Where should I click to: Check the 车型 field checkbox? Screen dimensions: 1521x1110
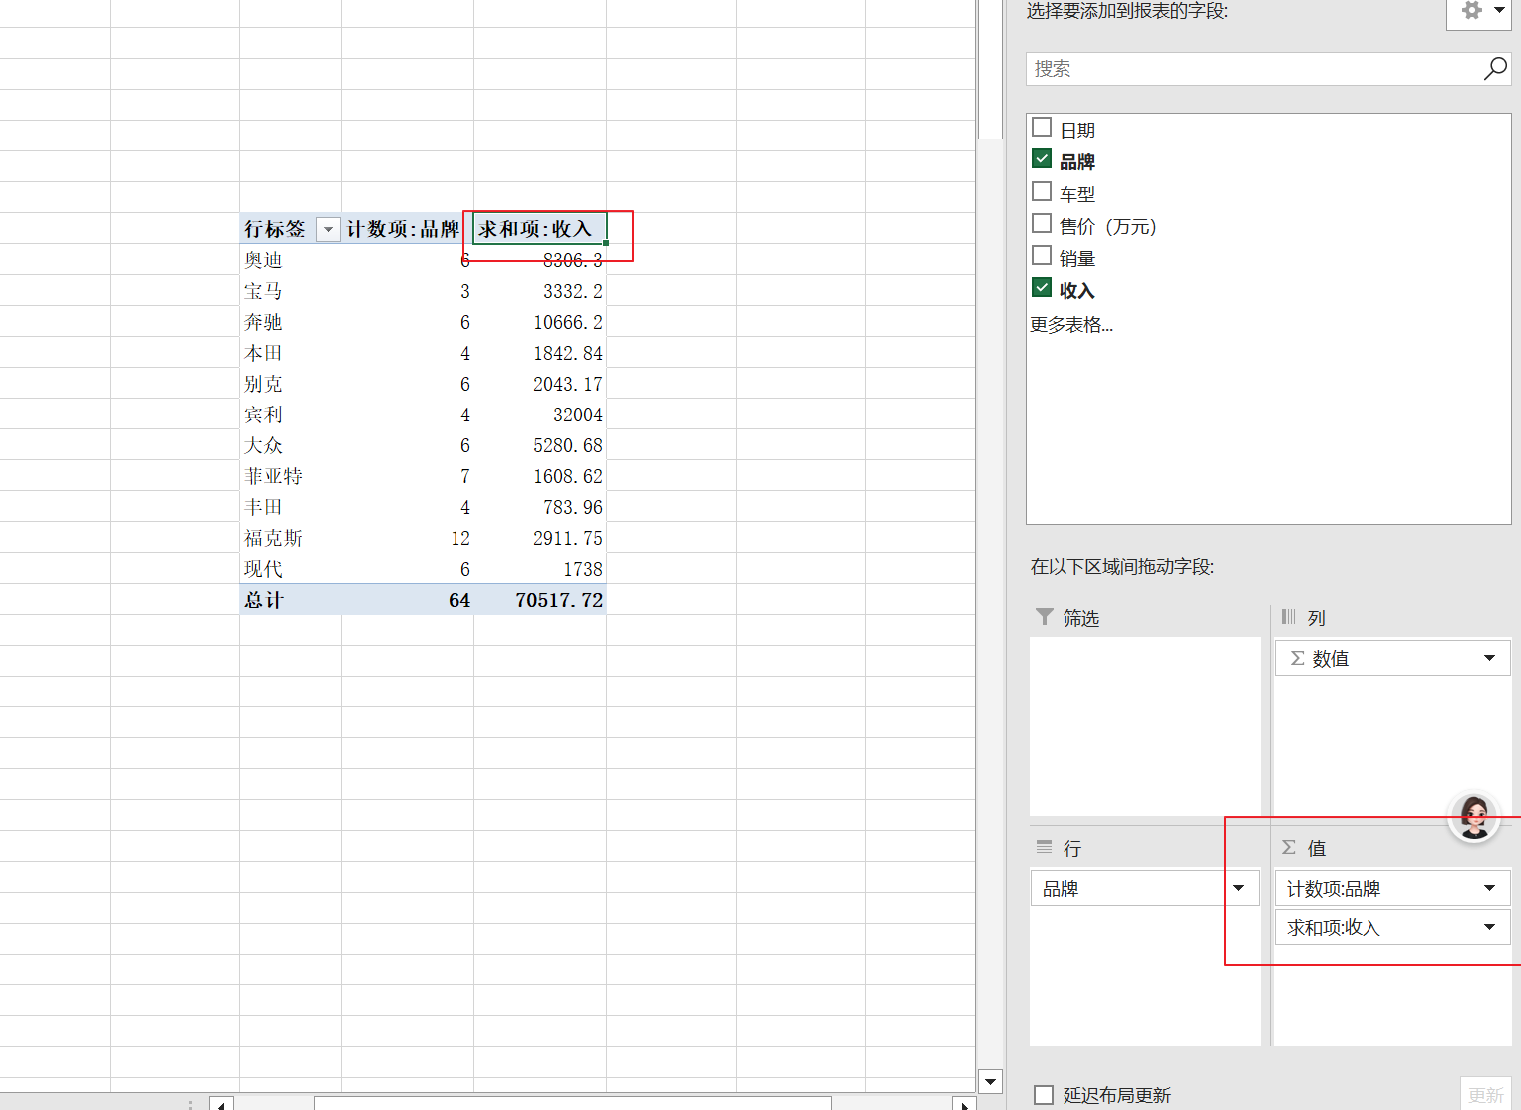coord(1042,191)
